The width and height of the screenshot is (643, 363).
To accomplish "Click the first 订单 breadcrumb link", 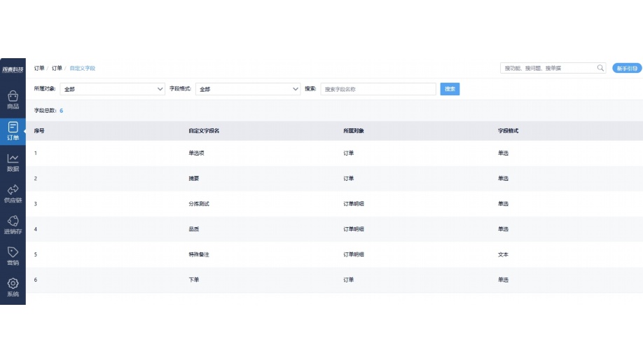I will pos(39,68).
